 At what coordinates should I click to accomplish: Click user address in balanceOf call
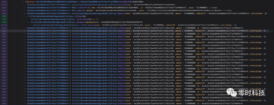154,5
